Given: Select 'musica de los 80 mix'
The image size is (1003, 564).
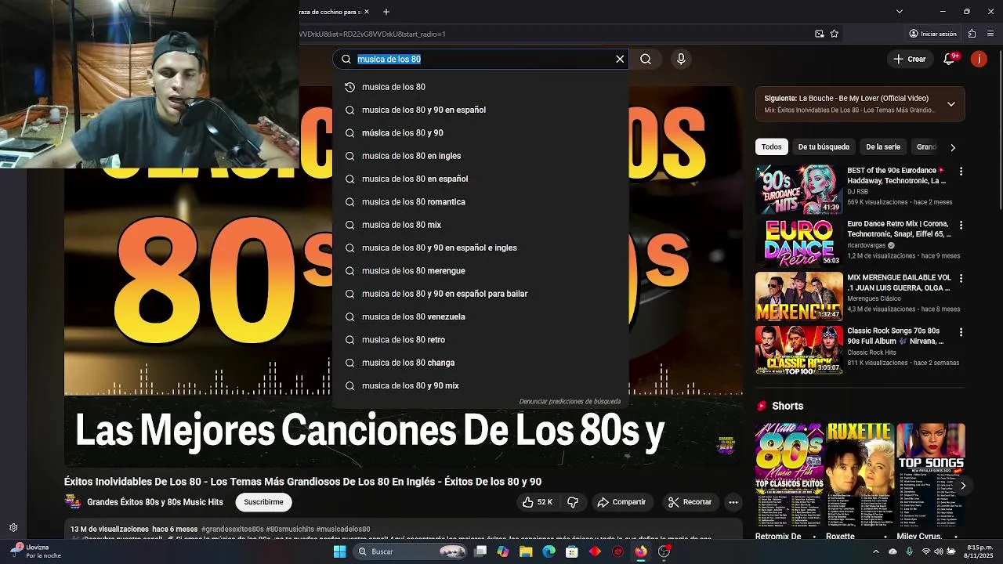Looking at the screenshot, I should (480, 225).
